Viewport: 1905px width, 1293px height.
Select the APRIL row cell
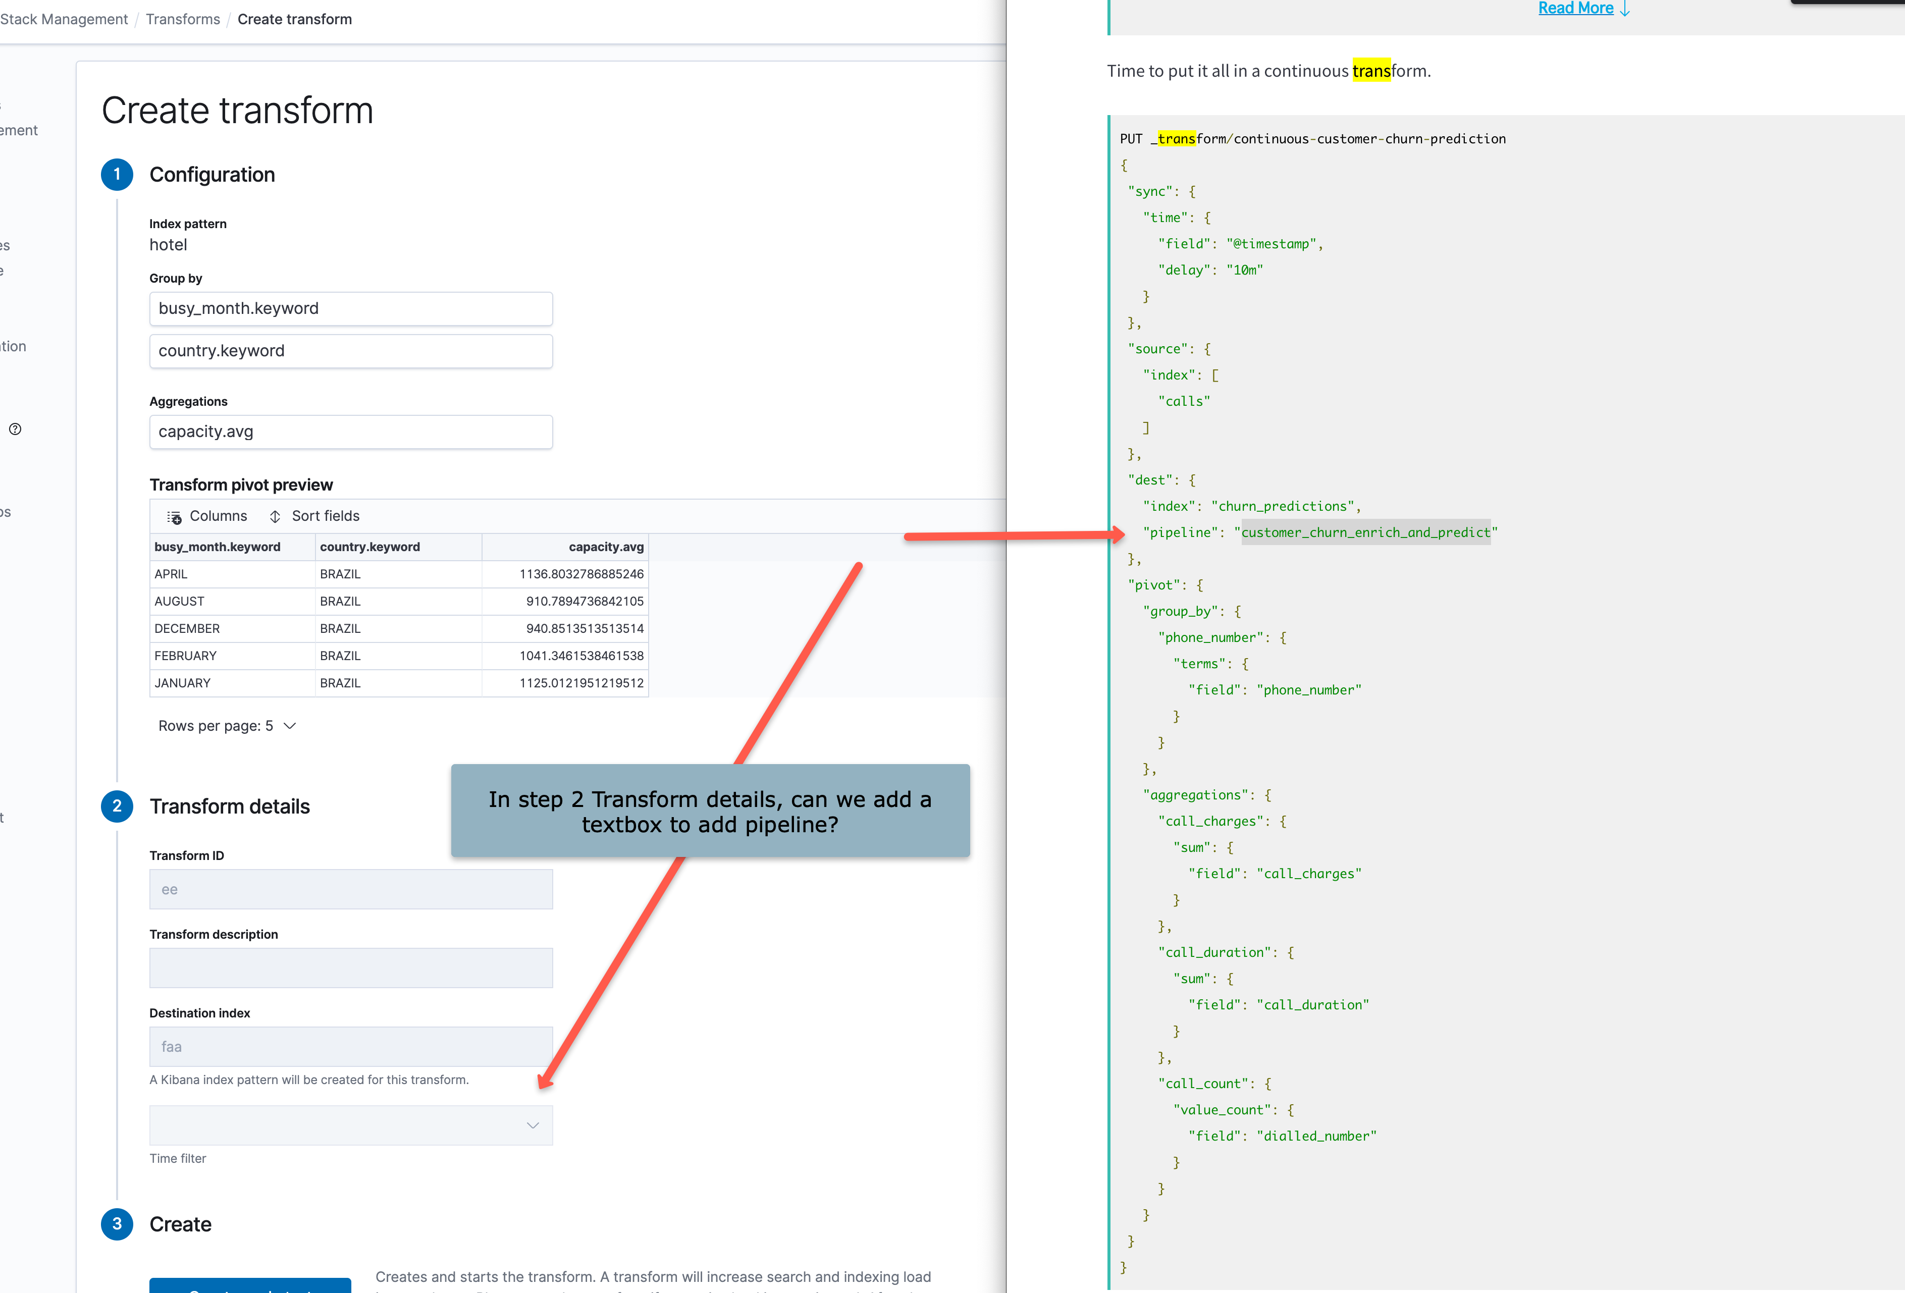click(233, 574)
